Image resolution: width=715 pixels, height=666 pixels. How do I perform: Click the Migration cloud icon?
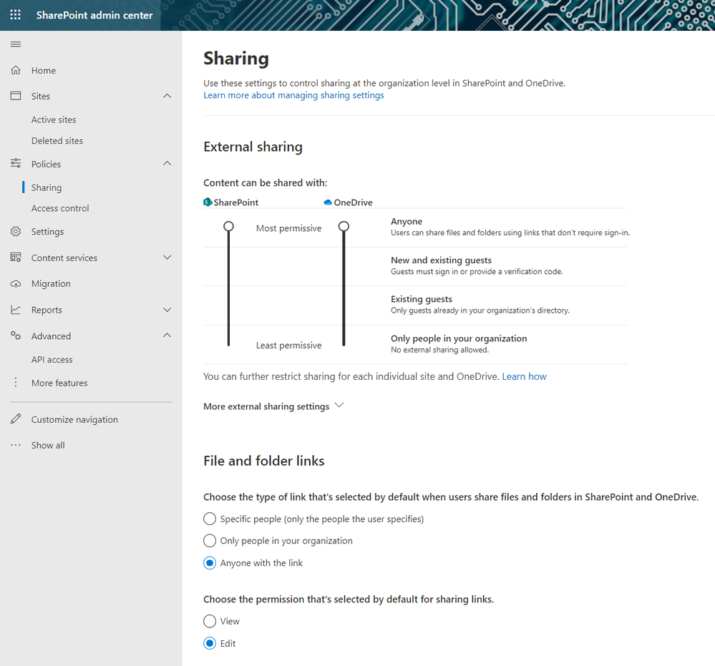[16, 283]
